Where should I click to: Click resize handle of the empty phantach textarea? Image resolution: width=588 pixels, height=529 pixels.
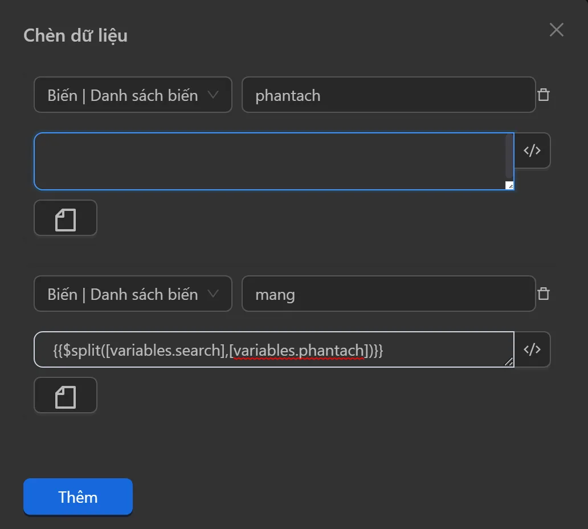(x=509, y=185)
